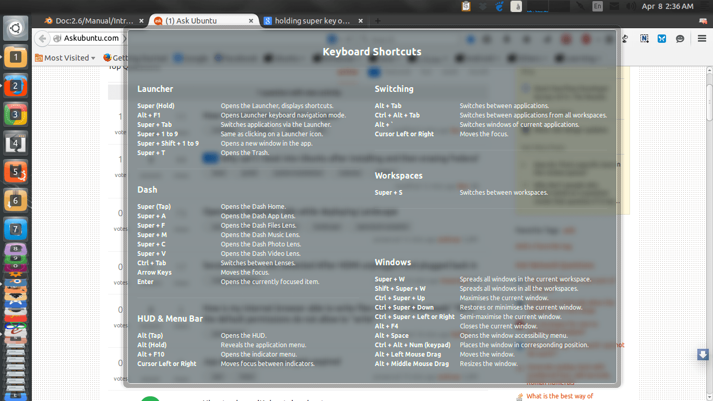
Task: Click the Firefox back arrow button
Action: [42, 38]
